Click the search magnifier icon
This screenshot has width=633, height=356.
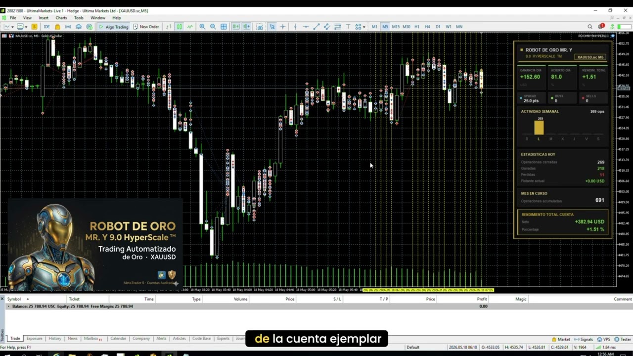[x=590, y=27]
